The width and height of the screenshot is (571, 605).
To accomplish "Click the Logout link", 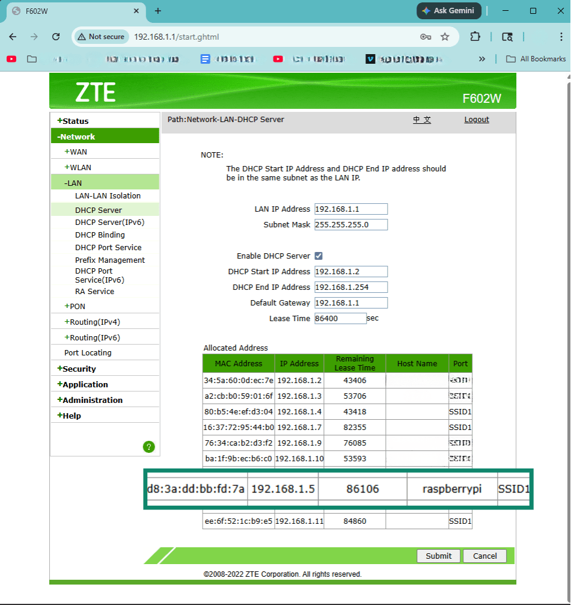I will click(477, 120).
